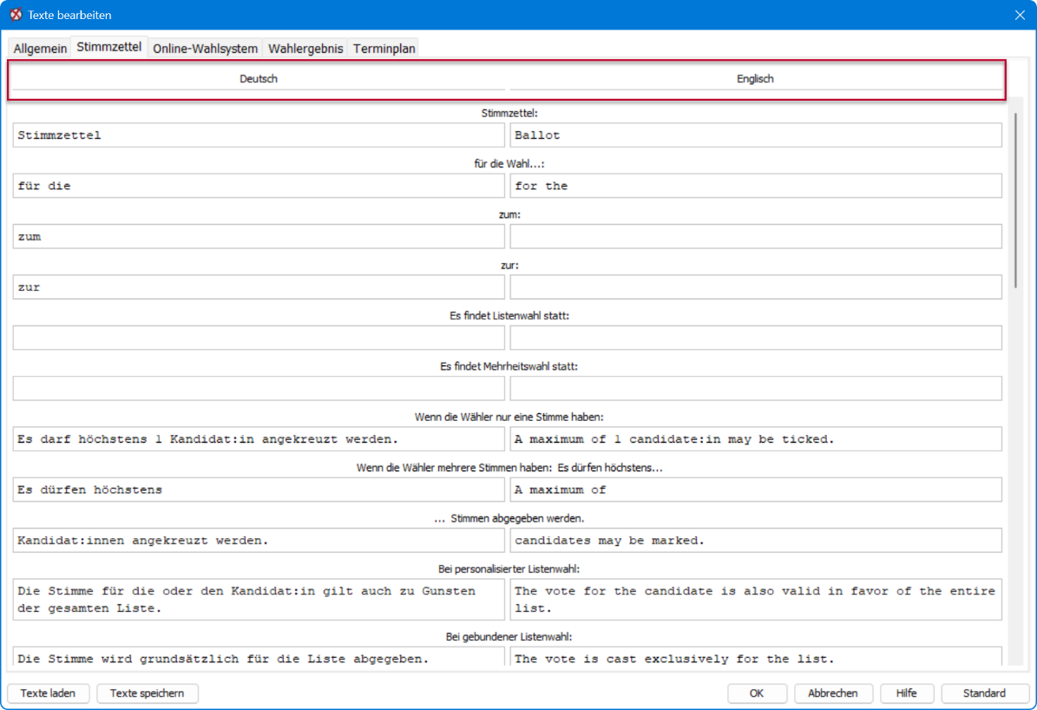Click the field 'Es darf höchstens 1 Kandidat:in angekreuzt werden.'
Image resolution: width=1037 pixels, height=710 pixels.
pyautogui.click(x=259, y=438)
